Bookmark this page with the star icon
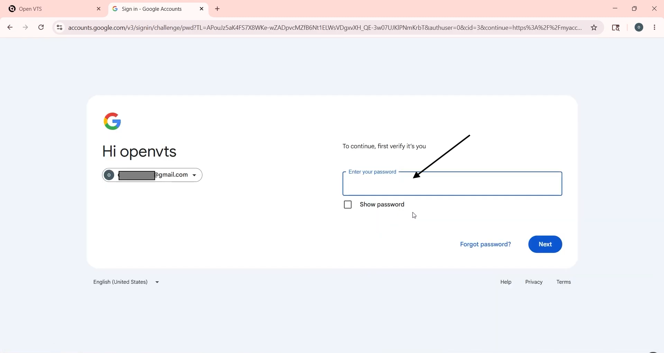 (x=594, y=28)
